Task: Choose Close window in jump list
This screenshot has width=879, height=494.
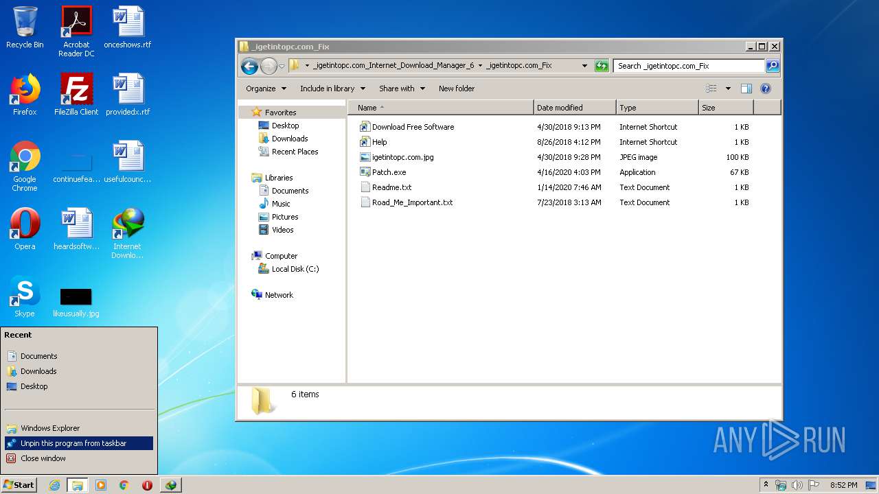Action: pyautogui.click(x=43, y=458)
